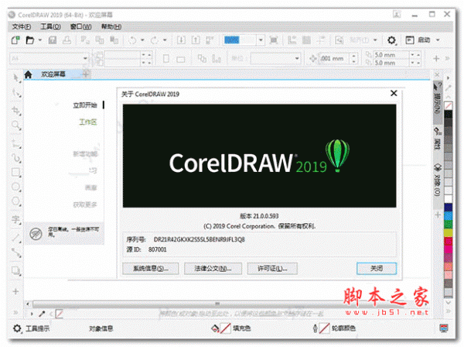Click the 系统信息(S)... button
The width and height of the screenshot is (464, 347).
[x=150, y=269]
